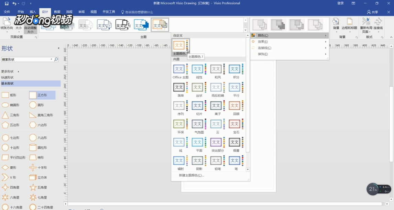
Task: Open the 页面设置 page setup dialog launcher
Action: pos(36,37)
